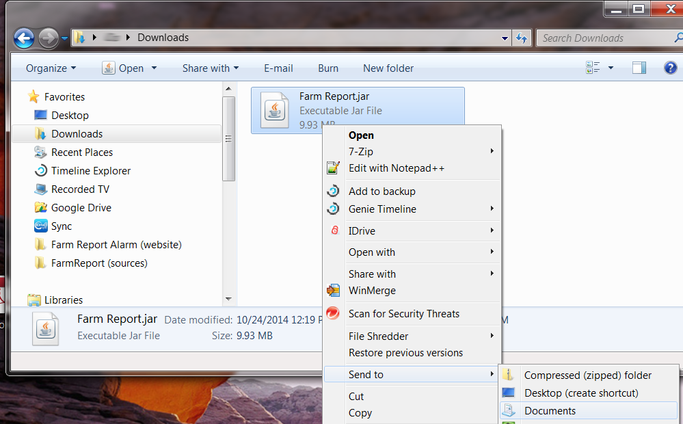The height and width of the screenshot is (424, 683).
Task: Click the Downloads breadcrumb in address bar
Action: 163,38
